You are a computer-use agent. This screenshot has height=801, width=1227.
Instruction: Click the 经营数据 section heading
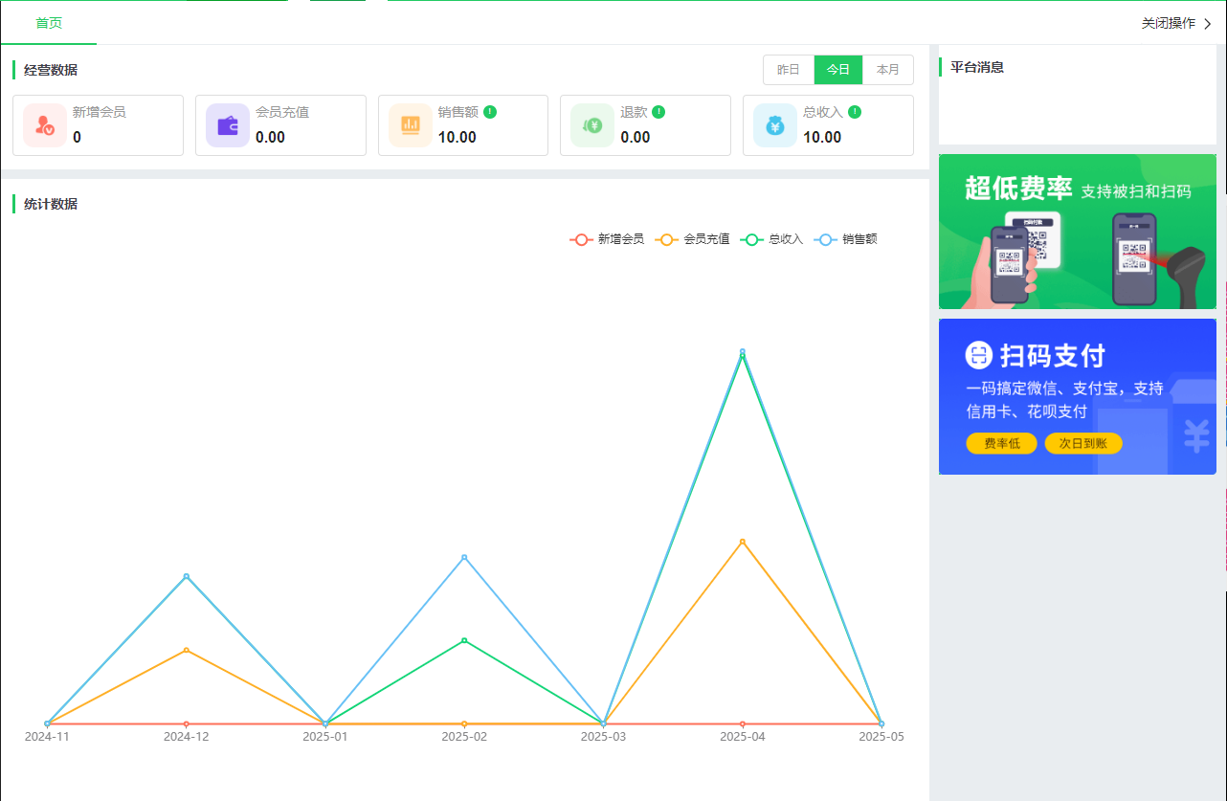point(51,70)
